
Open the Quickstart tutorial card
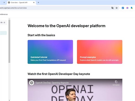click(50, 52)
